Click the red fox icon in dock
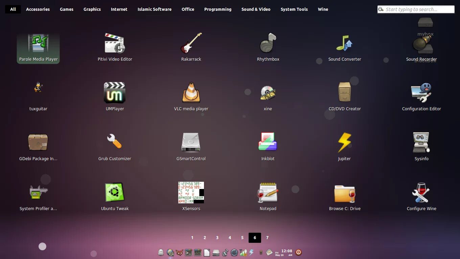Viewport: 460px width, 259px height. pyautogui.click(x=179, y=252)
